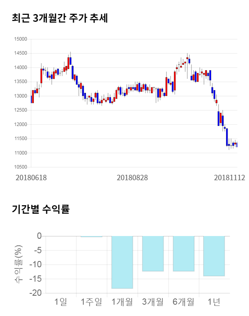Screen dimensions: 249x316
Task: Click the 1개월 return bar
Action: click(x=122, y=262)
